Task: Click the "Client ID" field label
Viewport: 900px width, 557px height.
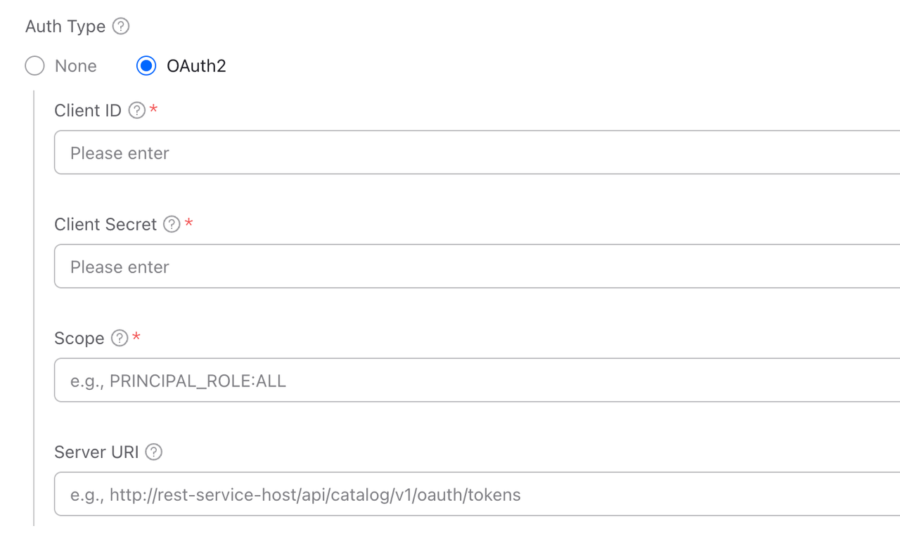Action: 88,111
